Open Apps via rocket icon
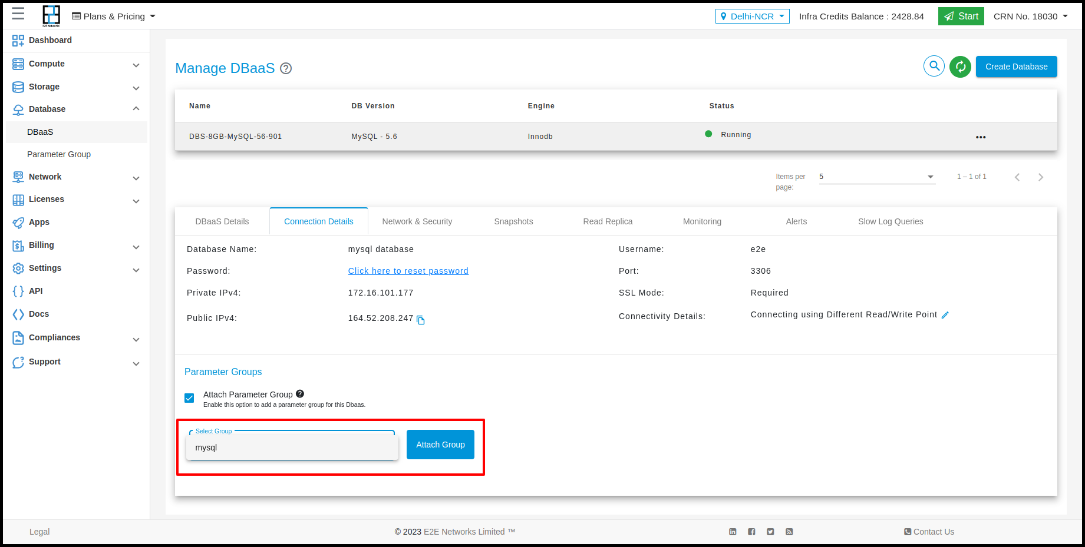This screenshot has width=1085, height=547. [18, 223]
